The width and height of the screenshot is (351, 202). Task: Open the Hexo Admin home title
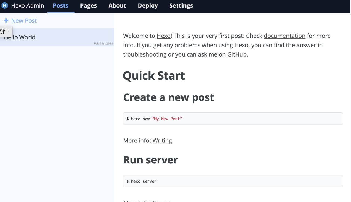[28, 5]
